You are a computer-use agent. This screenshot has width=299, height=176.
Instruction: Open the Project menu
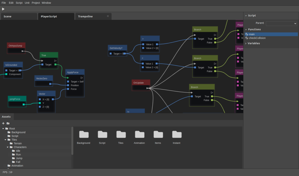click(x=36, y=3)
